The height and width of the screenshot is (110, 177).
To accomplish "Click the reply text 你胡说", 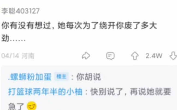I will (88, 77).
